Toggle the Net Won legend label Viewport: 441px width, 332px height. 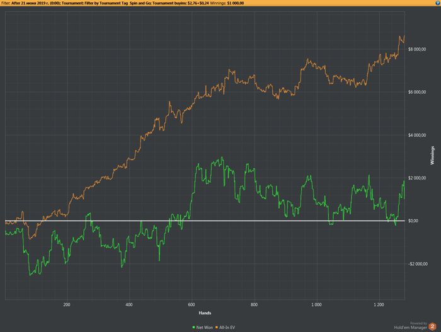point(205,327)
